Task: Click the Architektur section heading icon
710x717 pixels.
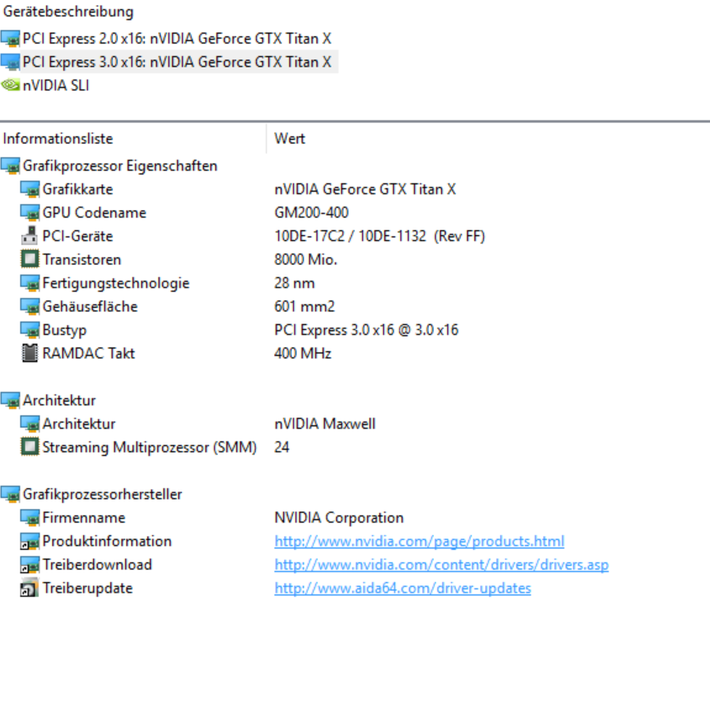Action: point(11,401)
